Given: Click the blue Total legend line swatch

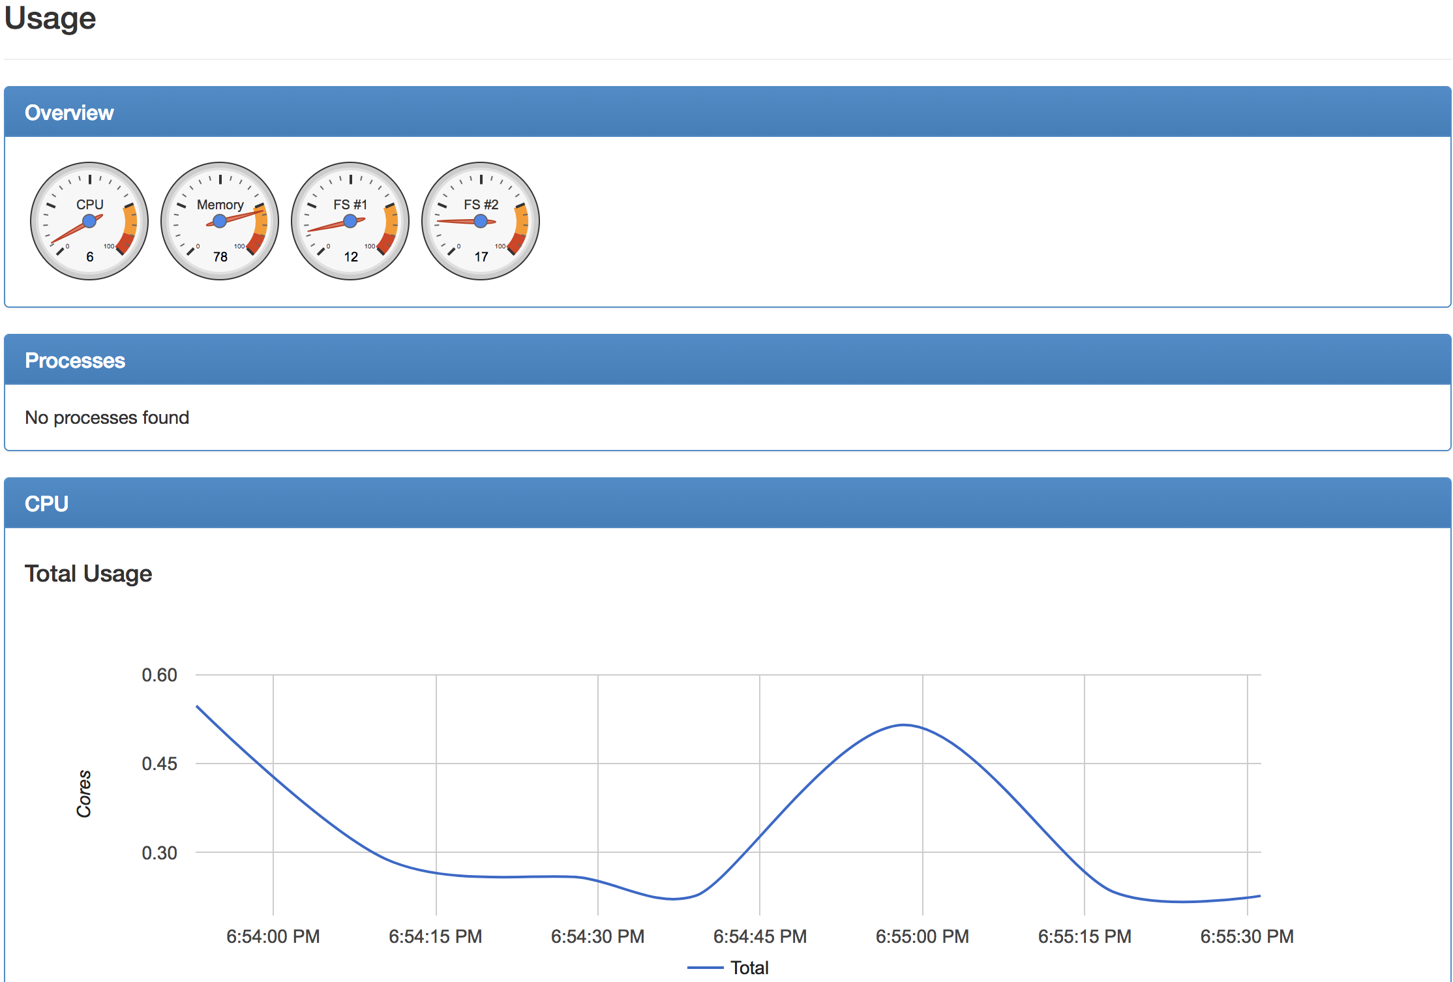Looking at the screenshot, I should click(x=705, y=968).
